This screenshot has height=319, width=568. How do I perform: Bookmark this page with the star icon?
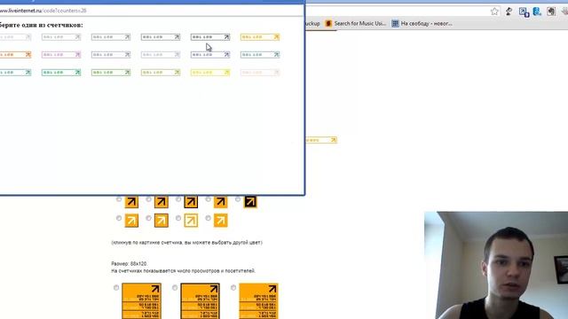point(494,12)
